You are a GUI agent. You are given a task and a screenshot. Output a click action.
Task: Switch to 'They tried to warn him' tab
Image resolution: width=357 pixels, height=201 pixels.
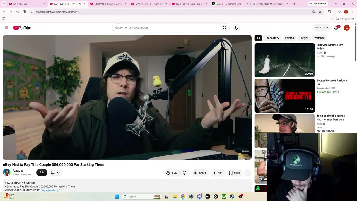pos(149,4)
